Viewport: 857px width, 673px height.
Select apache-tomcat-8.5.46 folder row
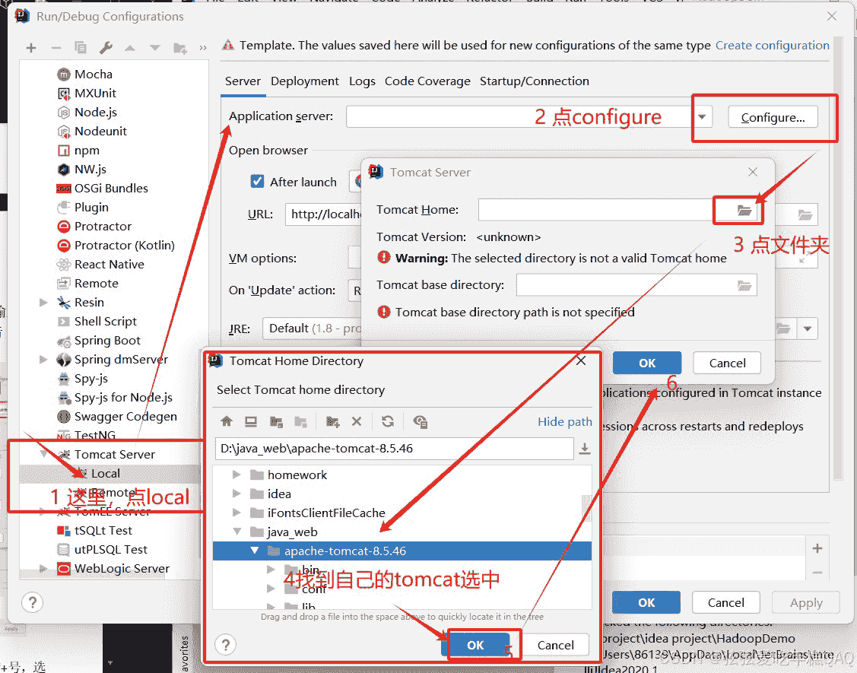[402, 551]
